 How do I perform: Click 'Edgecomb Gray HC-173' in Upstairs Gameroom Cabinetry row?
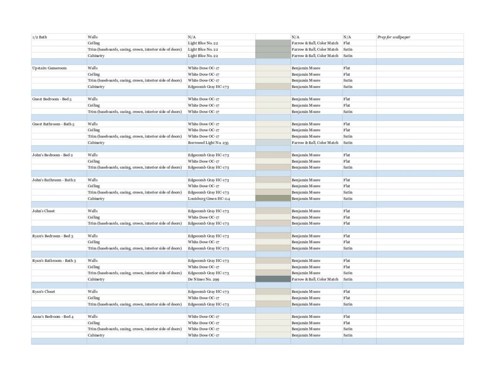pos(209,87)
